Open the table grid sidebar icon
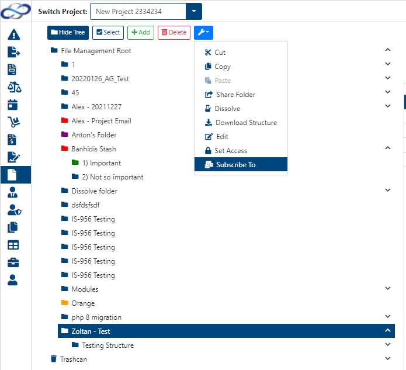406x370 pixels. [x=13, y=245]
